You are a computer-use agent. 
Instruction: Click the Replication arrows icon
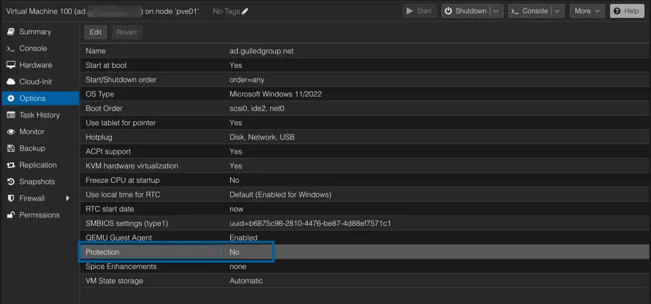click(11, 165)
